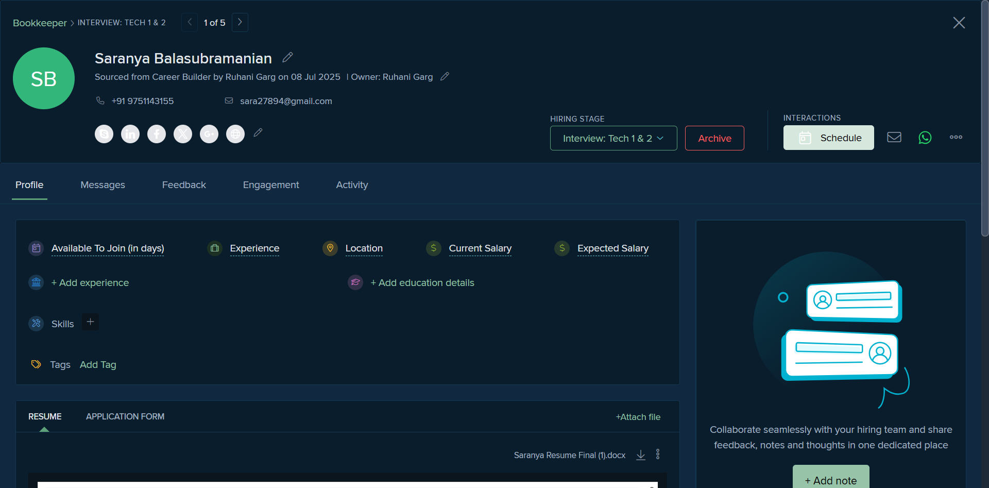Edit candidate name with pencil icon
The height and width of the screenshot is (488, 989).
tap(288, 57)
